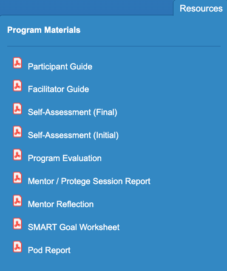Click the PDF icon beside Pod Report
227x271 pixels.
[x=17, y=246]
